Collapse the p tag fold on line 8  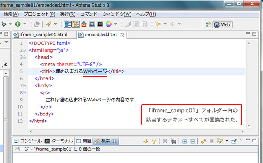click(x=25, y=93)
